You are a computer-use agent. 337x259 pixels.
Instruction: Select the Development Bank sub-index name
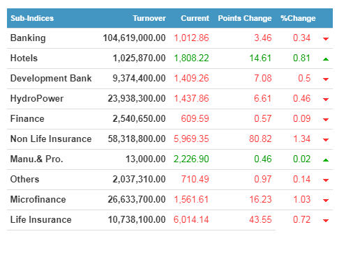(51, 79)
